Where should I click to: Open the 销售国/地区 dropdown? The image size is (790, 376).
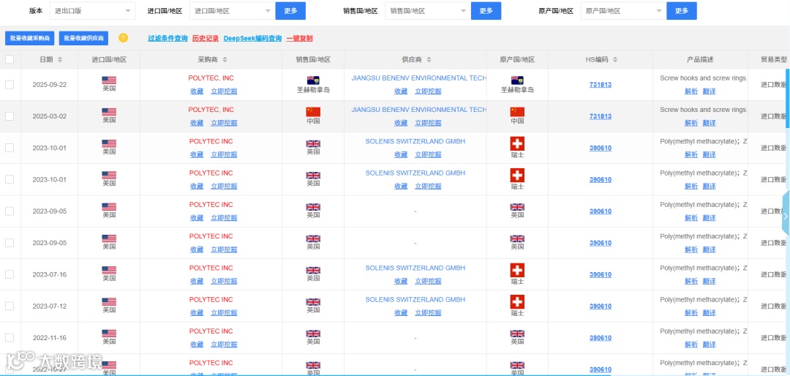(x=428, y=10)
